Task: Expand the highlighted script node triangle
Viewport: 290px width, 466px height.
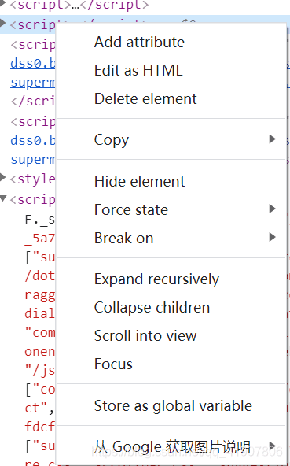Action: (x=2, y=23)
